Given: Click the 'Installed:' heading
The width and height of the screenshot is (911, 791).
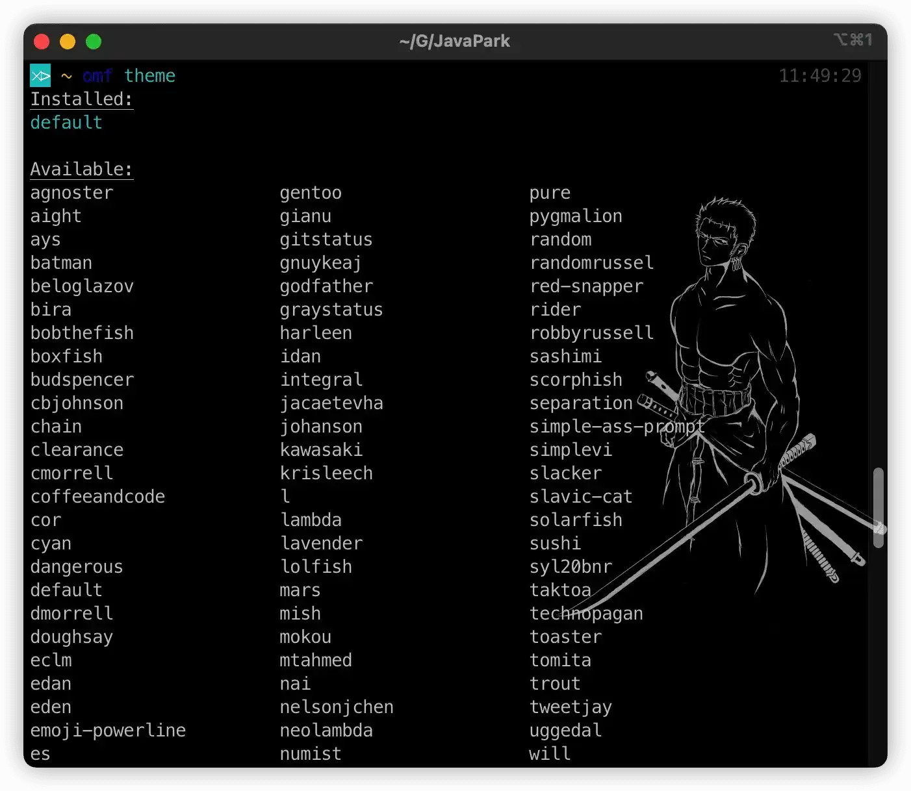Looking at the screenshot, I should click(x=82, y=99).
